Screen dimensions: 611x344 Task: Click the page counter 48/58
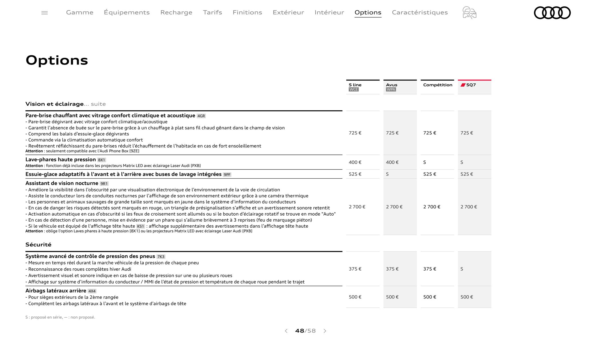coord(305,331)
